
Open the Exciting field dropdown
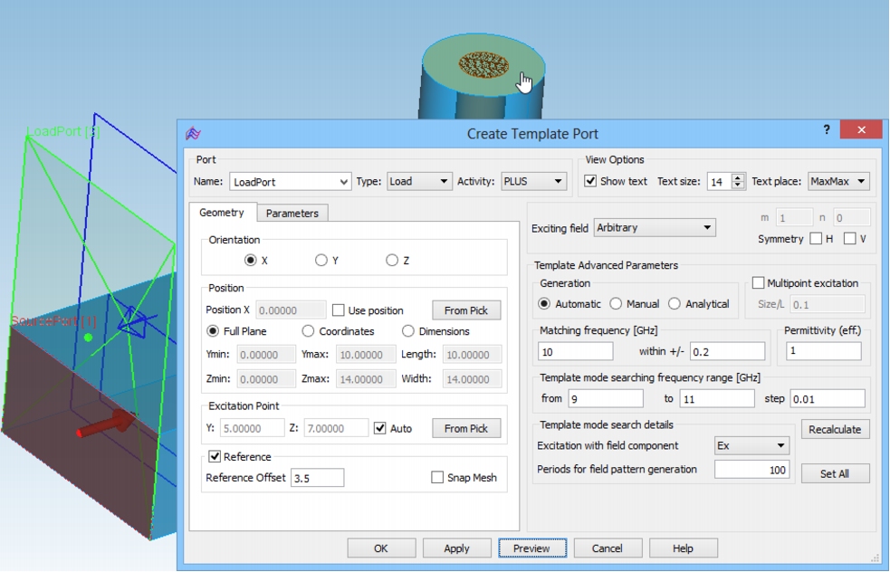click(655, 227)
